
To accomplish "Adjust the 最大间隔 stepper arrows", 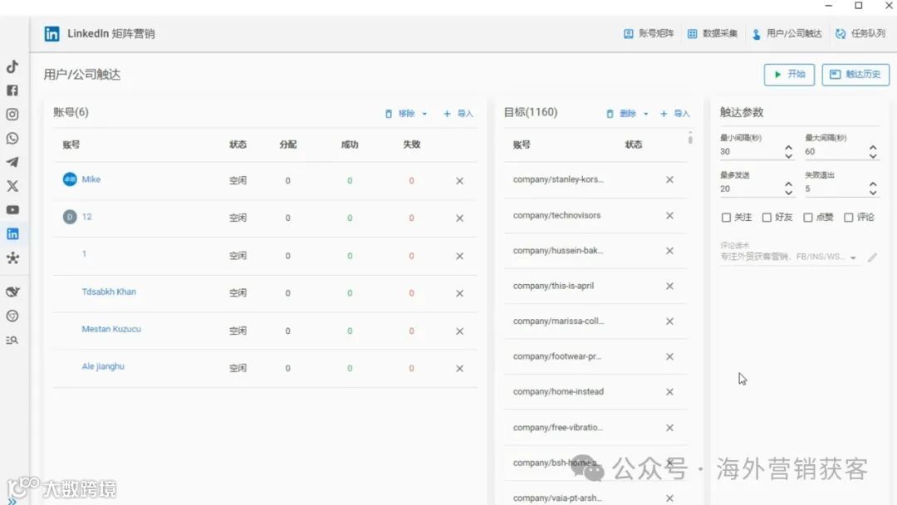I will coord(873,151).
